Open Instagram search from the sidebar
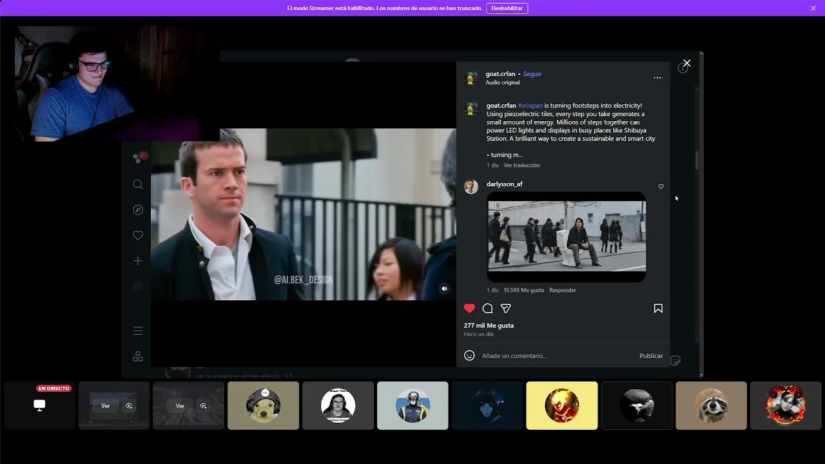Viewport: 825px width, 464px height. [x=138, y=184]
